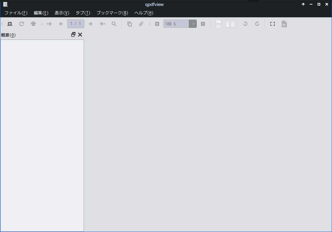Click the copy to clipboard icon
Screen dimensions: 332x232
click(130, 24)
